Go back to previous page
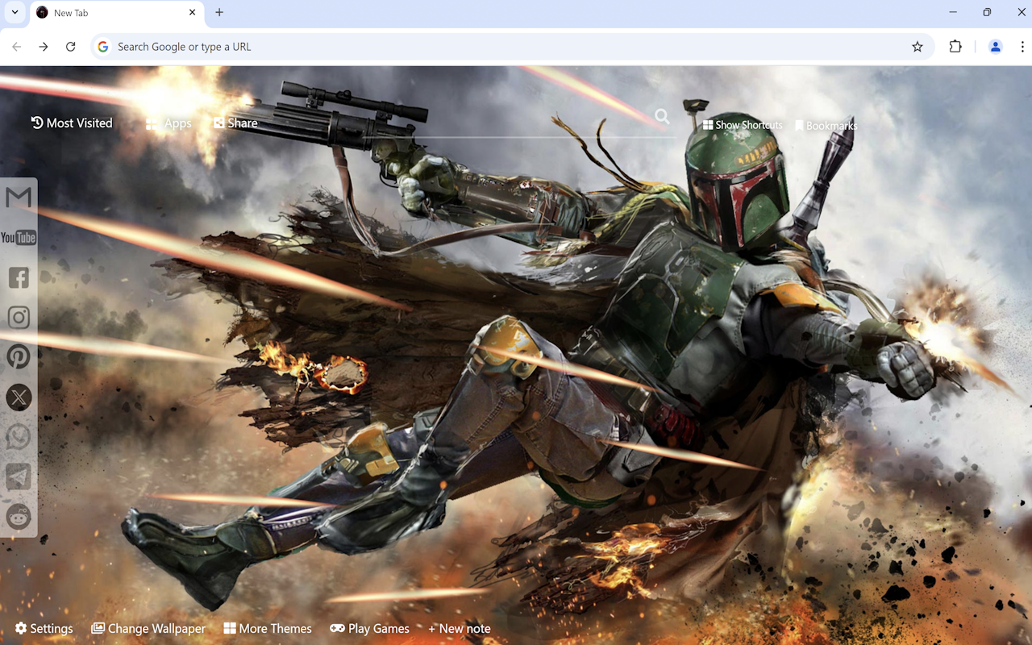1032x645 pixels. coord(16,47)
